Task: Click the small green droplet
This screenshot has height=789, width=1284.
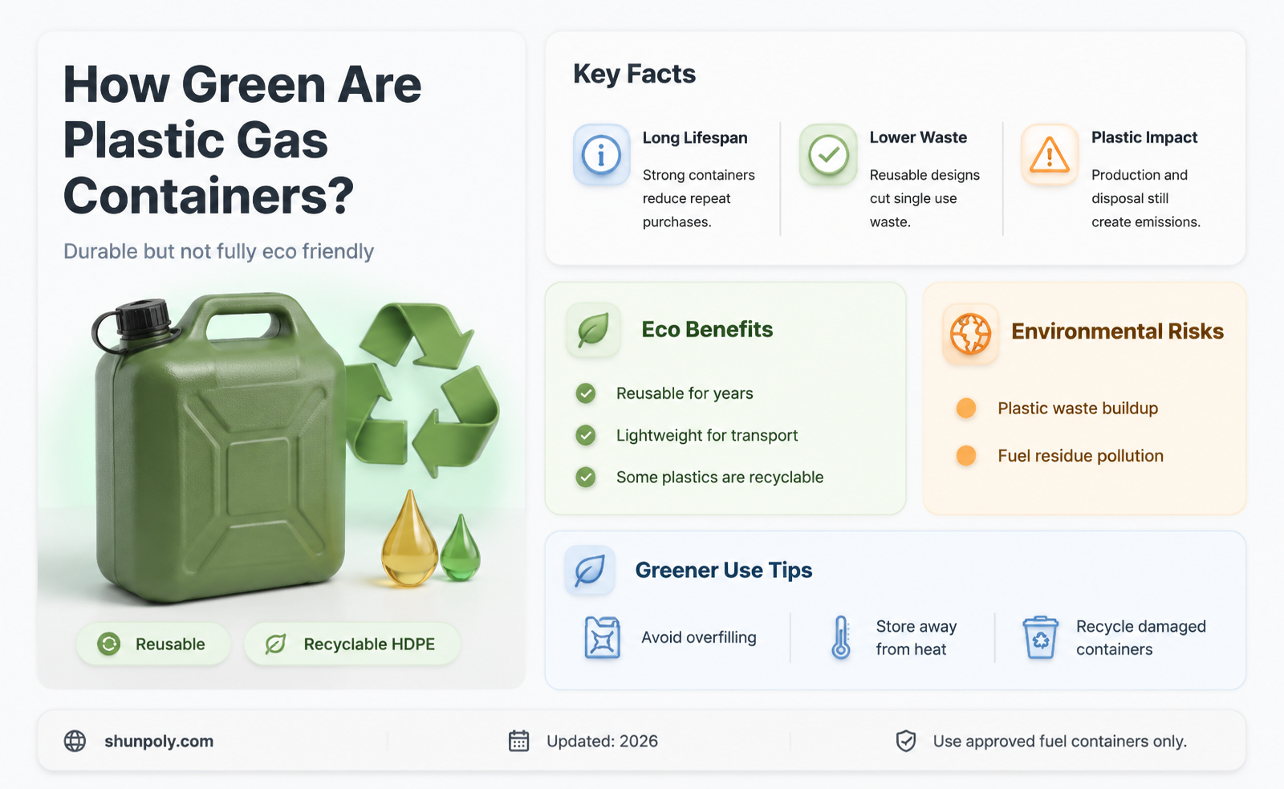Action: [x=460, y=548]
